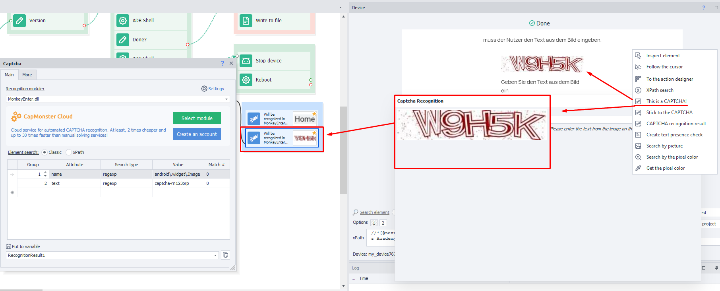Click the Reboot action gear icon
Viewport: 720px width, 291px height.
[x=246, y=80]
